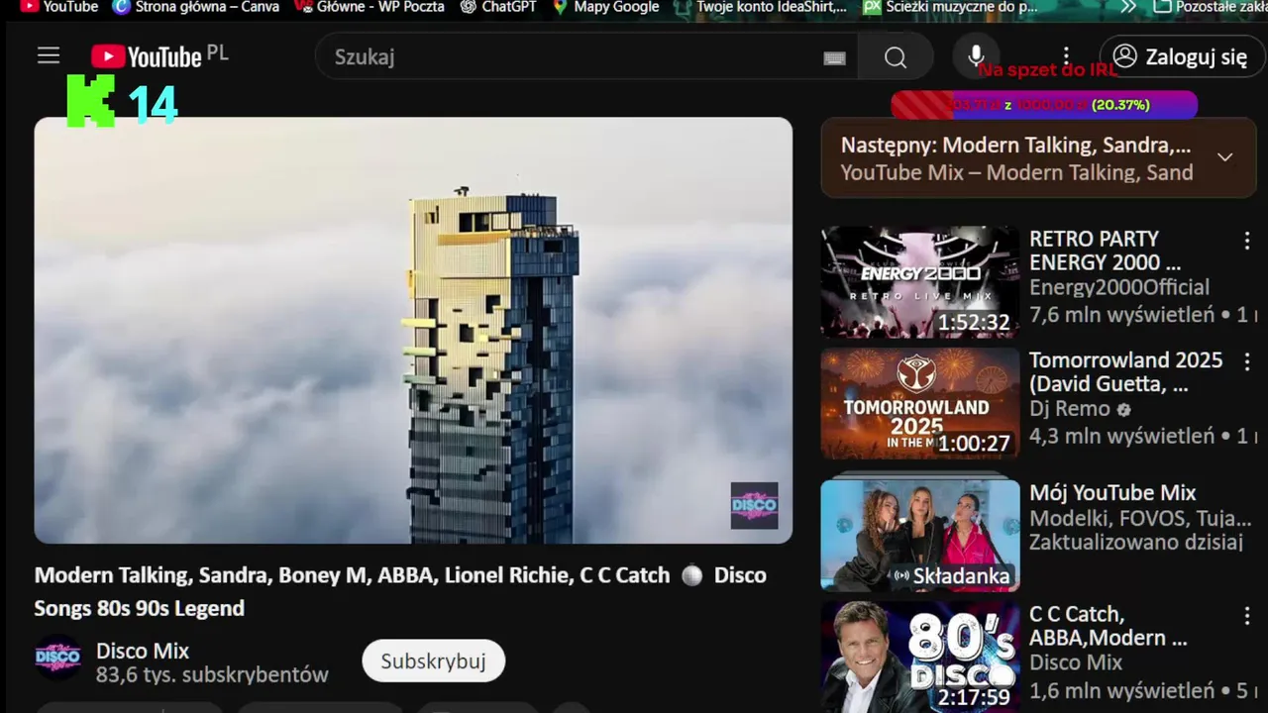
Task: Open options for RETRO PARTY ENERGY 2000 video
Action: click(x=1246, y=241)
